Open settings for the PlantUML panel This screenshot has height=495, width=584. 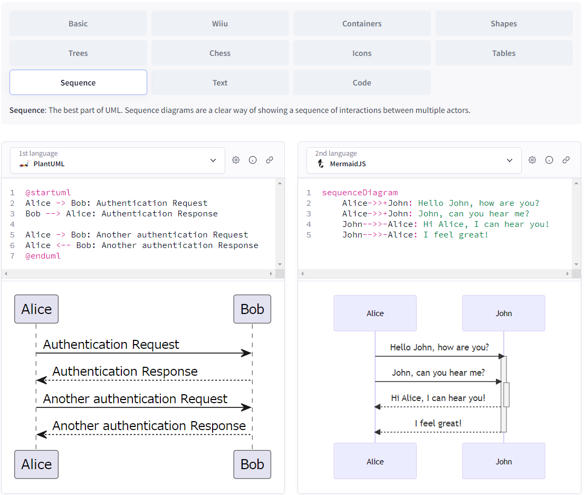[x=236, y=159]
